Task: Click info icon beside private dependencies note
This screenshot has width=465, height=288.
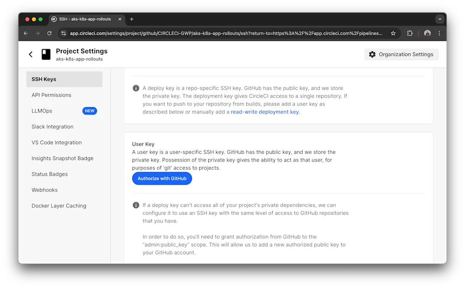Action: pos(136,205)
